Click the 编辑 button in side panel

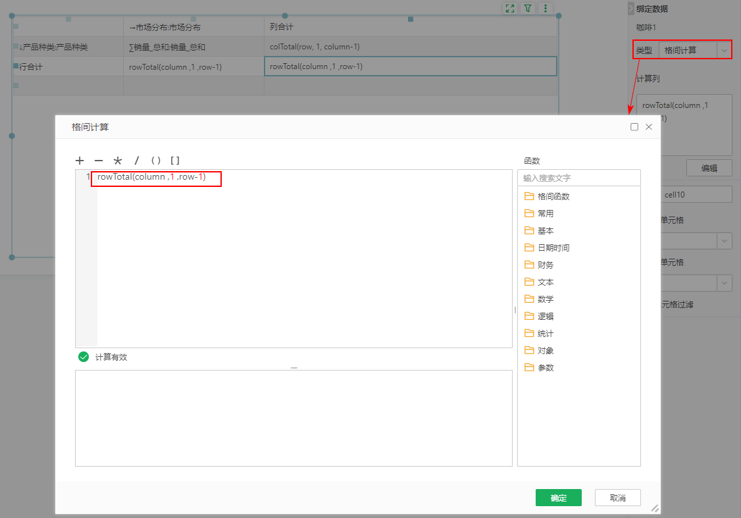pyautogui.click(x=709, y=168)
